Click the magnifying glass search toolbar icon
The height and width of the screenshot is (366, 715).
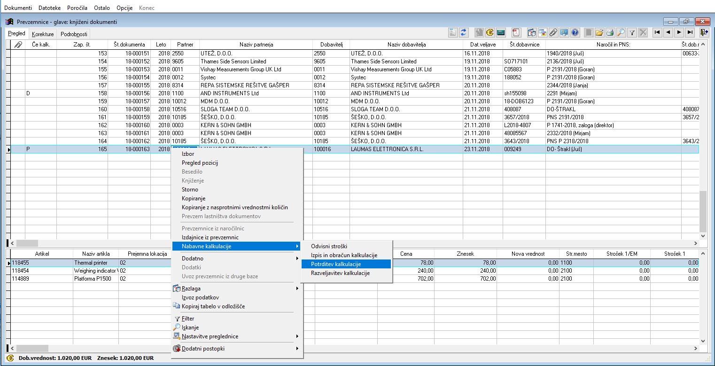[x=621, y=33]
